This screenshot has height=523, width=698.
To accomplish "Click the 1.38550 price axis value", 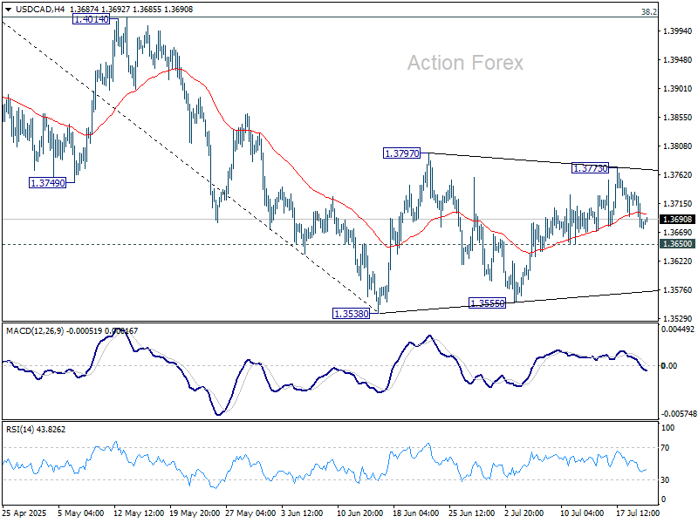I will click(678, 118).
